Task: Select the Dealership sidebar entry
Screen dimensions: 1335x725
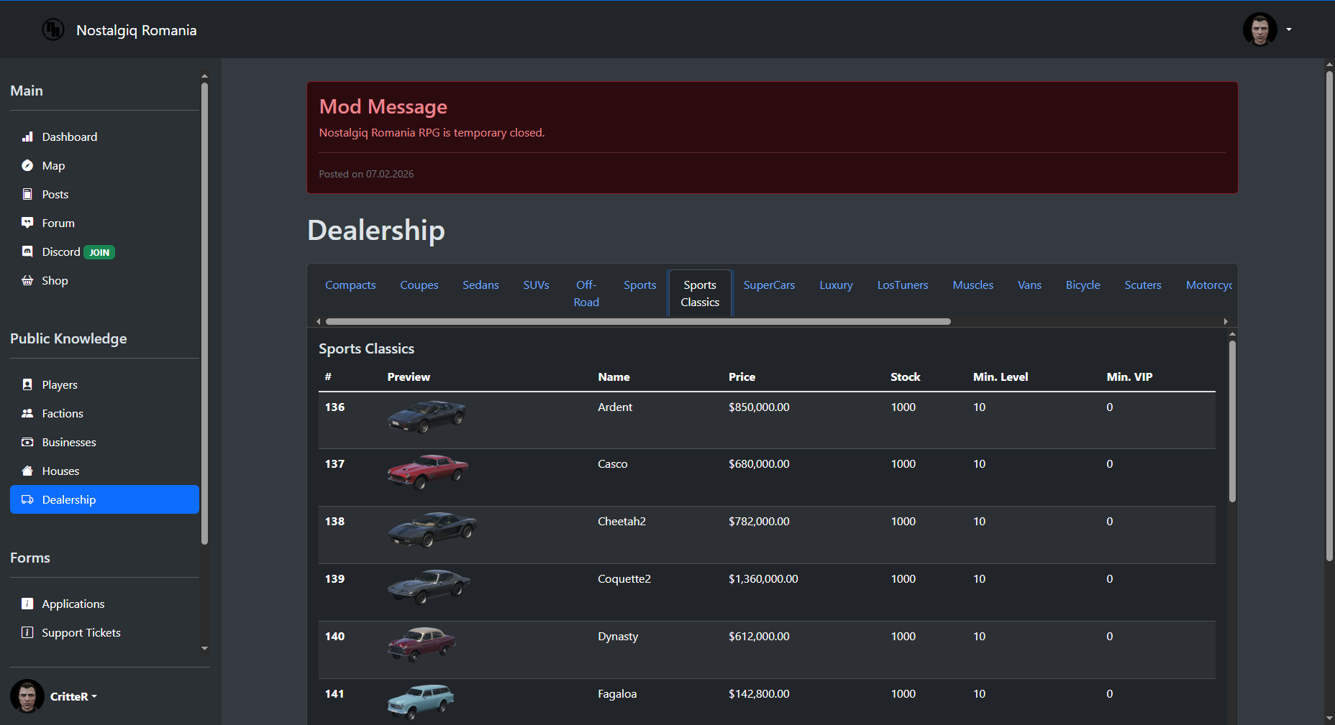Action: click(68, 499)
